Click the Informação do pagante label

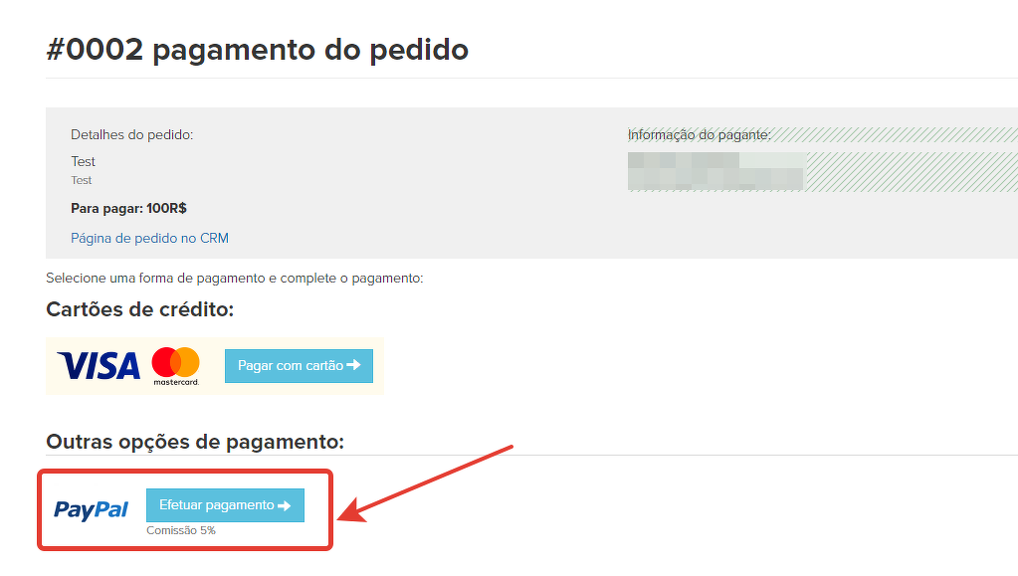click(x=700, y=135)
